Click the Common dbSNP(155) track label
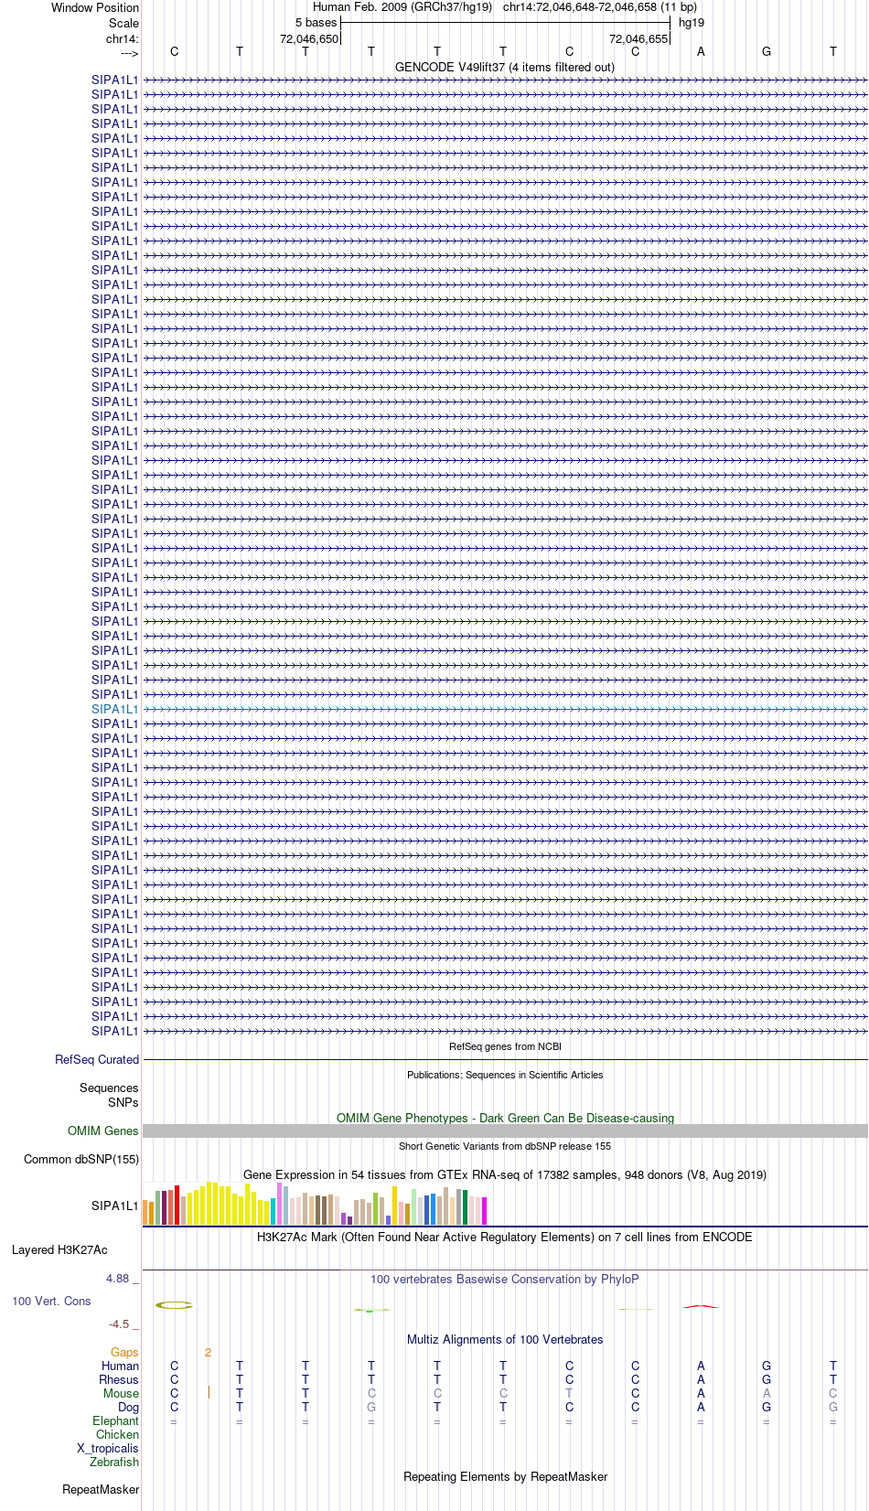 click(81, 1160)
